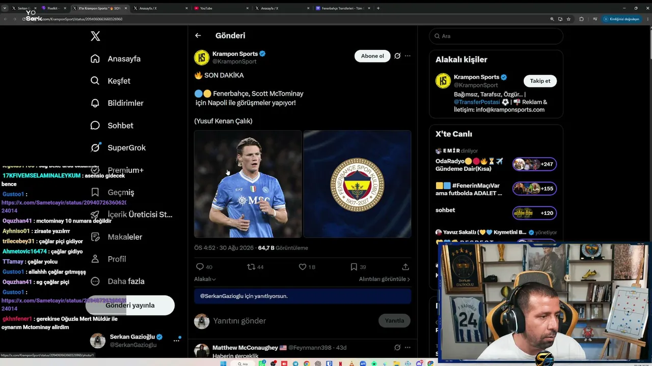Repost the post with 44 reposts

(251, 267)
